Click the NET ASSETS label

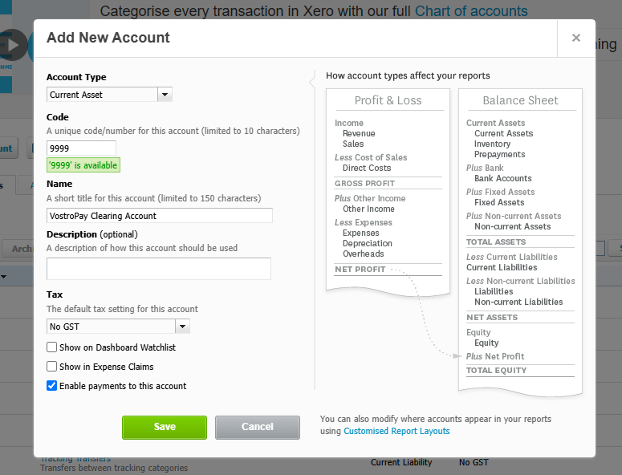point(492,318)
